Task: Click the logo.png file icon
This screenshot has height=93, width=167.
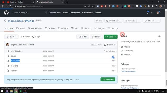Action: tap(8, 66)
